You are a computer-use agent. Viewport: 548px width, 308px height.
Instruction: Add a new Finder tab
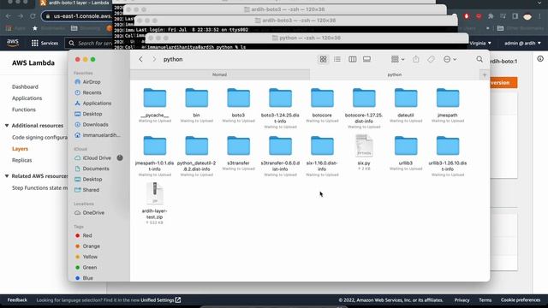pyautogui.click(x=485, y=74)
